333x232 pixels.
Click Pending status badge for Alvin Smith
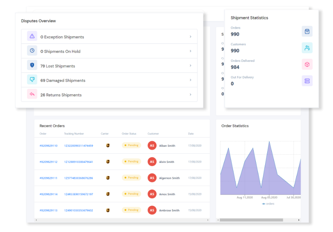click(x=132, y=161)
